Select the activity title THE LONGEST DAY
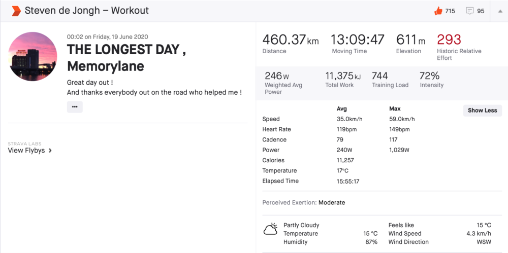The height and width of the screenshot is (253, 508). (126, 50)
